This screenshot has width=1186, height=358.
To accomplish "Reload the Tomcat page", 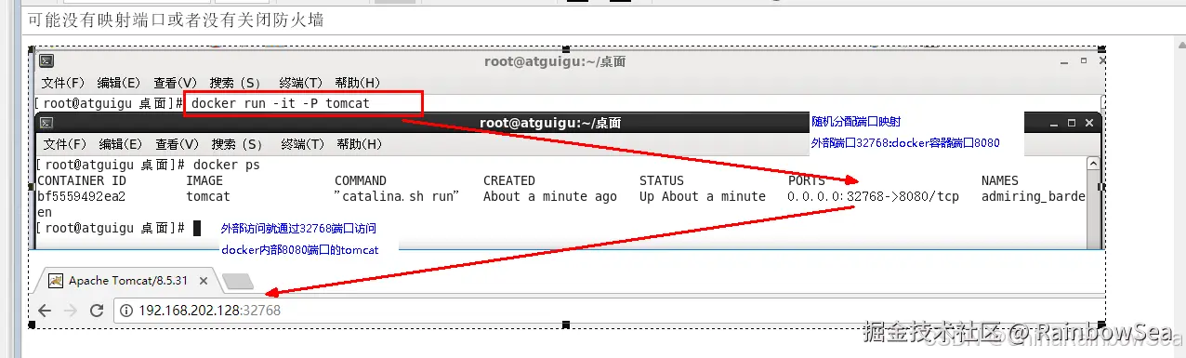I will tap(96, 311).
